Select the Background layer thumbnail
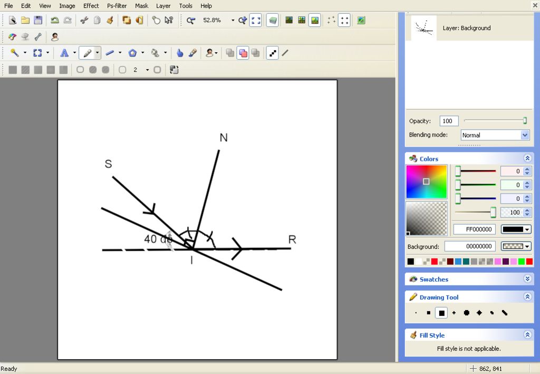 [424, 28]
